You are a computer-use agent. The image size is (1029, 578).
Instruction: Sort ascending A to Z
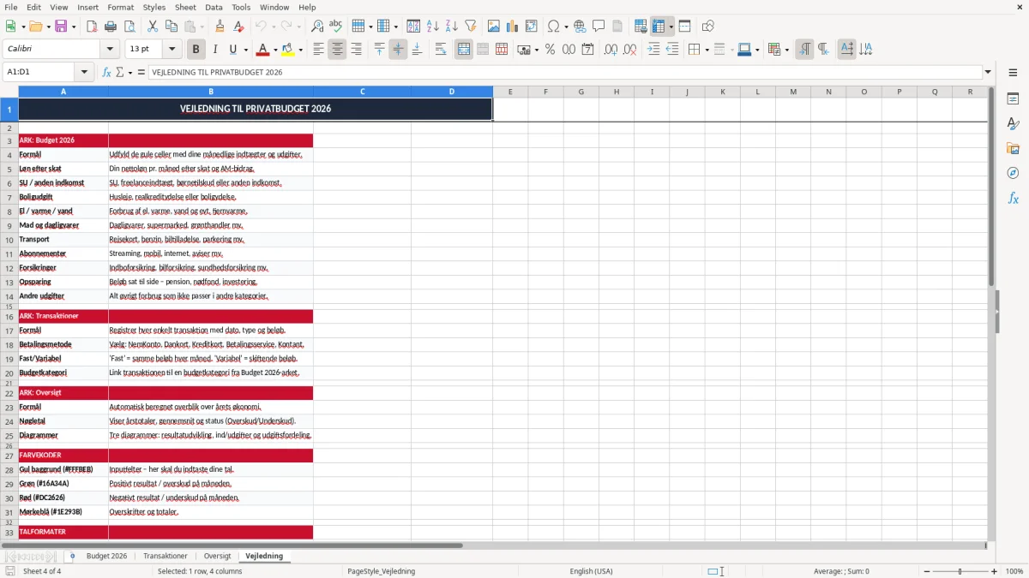(433, 27)
